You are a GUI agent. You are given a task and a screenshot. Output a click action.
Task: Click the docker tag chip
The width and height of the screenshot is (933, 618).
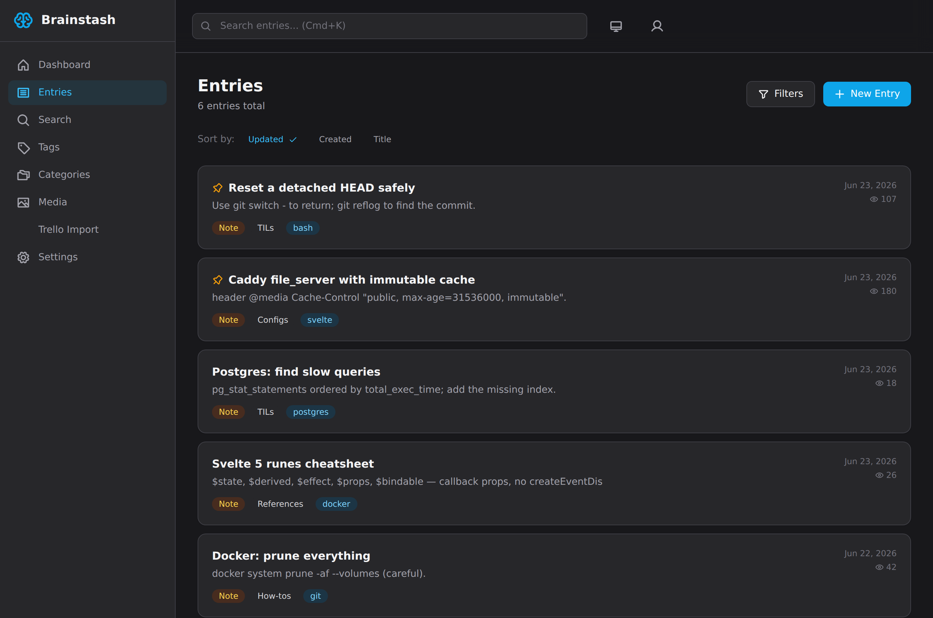pos(336,504)
